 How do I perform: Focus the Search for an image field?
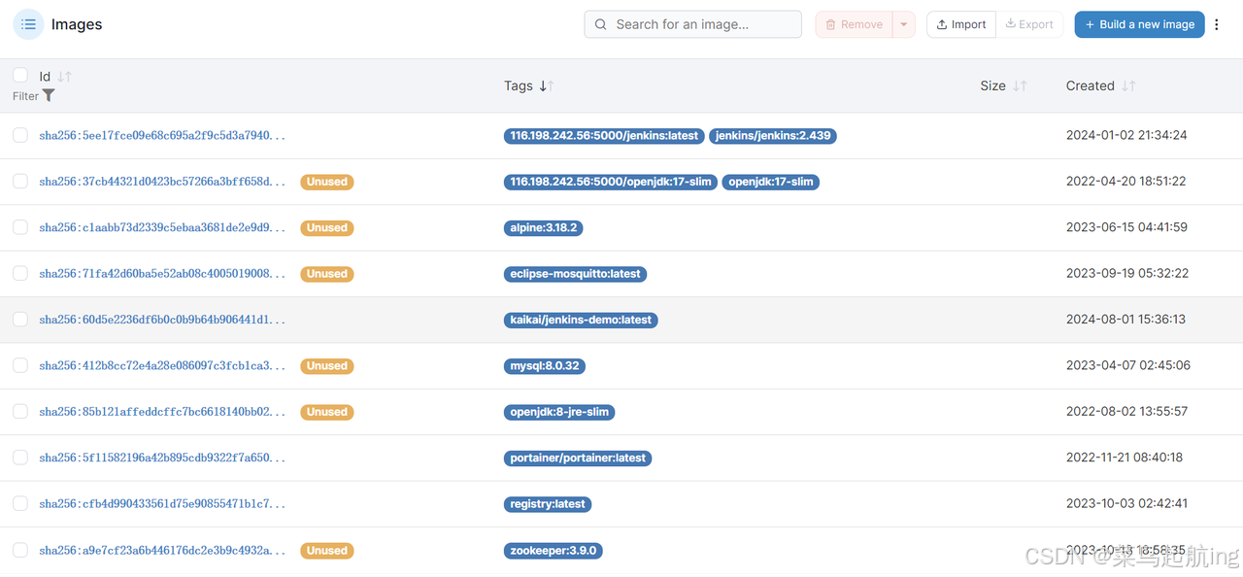coord(692,24)
